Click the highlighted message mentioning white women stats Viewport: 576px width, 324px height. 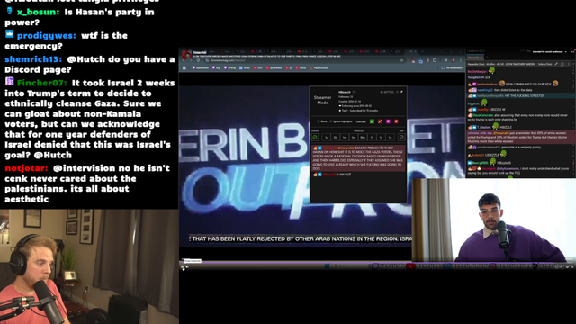pos(519,137)
